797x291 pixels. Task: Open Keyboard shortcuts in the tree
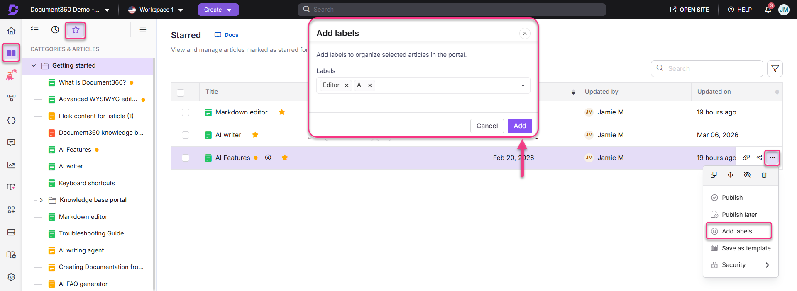pyautogui.click(x=87, y=183)
